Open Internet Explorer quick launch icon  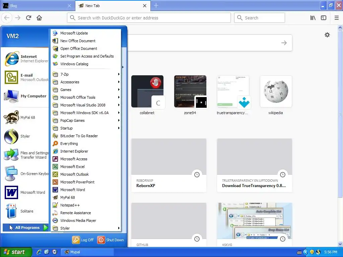(x=39, y=252)
